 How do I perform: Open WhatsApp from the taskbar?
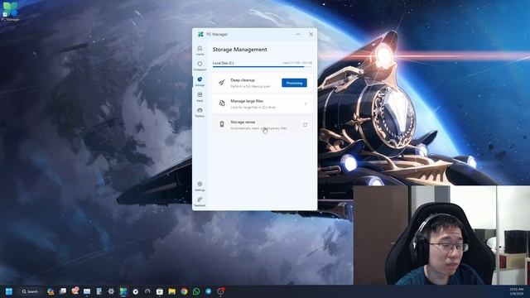196,291
